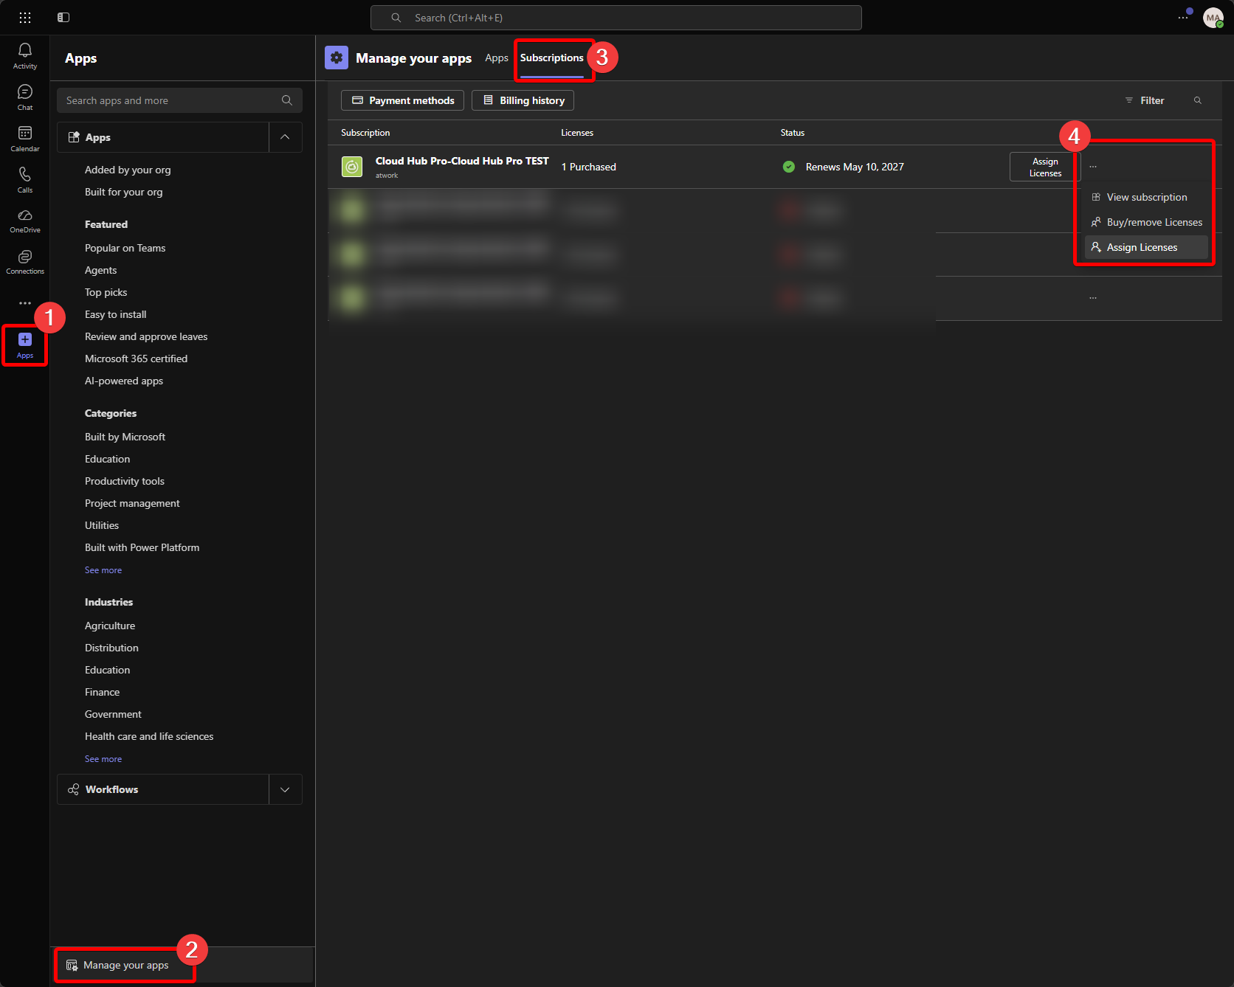
Task: Open Top picks
Action: (x=106, y=292)
